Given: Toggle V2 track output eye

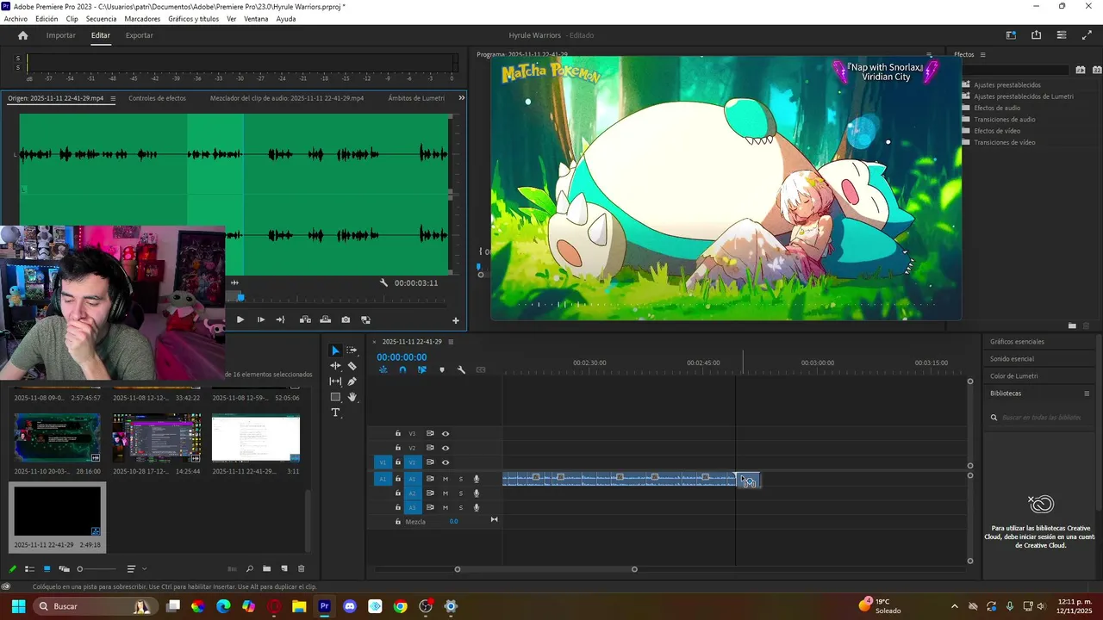Looking at the screenshot, I should coord(446,448).
